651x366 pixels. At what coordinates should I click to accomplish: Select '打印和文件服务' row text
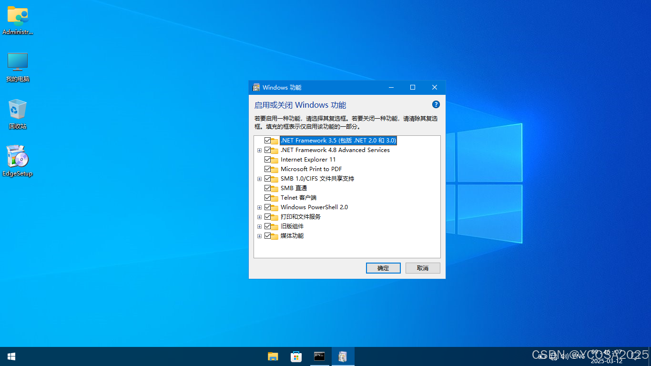(x=301, y=217)
